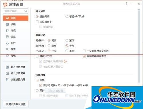This screenshot has width=143, height=109.
Task: Click the question mark help icon after 显示输入法指示器
Action: pos(65,61)
